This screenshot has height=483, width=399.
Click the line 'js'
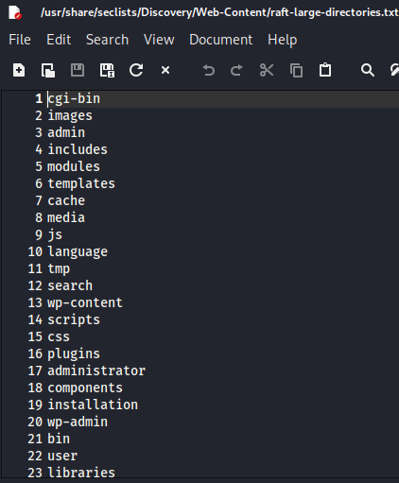coord(55,234)
